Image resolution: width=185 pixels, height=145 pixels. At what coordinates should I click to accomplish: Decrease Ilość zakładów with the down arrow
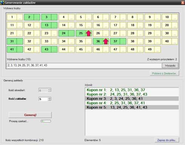click(49, 100)
